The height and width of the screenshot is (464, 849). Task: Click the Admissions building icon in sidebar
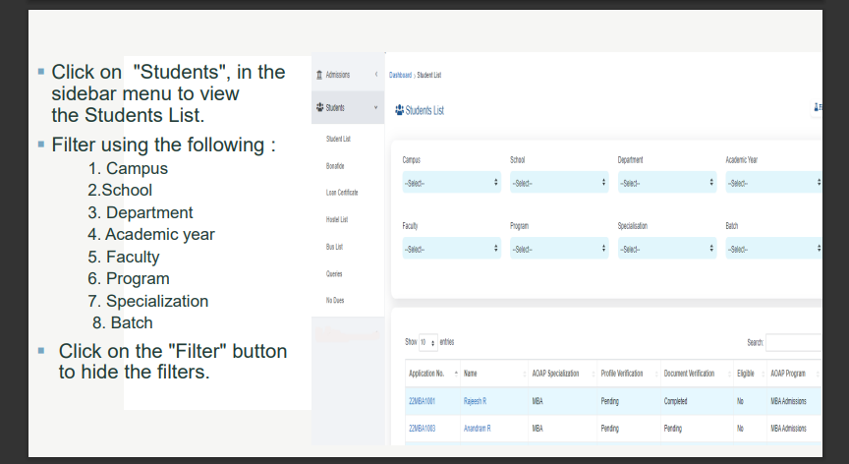(318, 76)
